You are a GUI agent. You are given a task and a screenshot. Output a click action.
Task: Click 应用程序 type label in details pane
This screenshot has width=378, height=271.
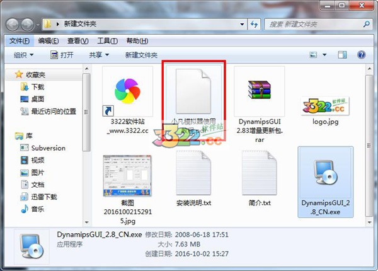pos(70,245)
